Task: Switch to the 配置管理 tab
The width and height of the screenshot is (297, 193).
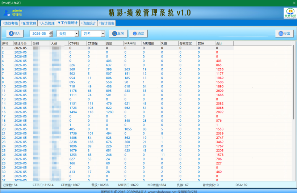Action: (28, 23)
